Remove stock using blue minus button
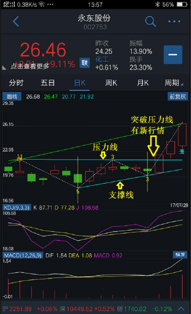The image size is (191, 314). point(173,55)
